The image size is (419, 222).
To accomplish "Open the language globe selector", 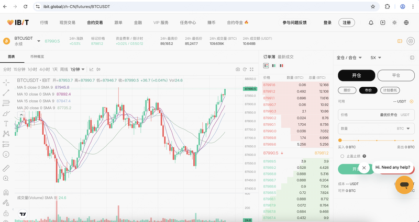I will (406, 22).
